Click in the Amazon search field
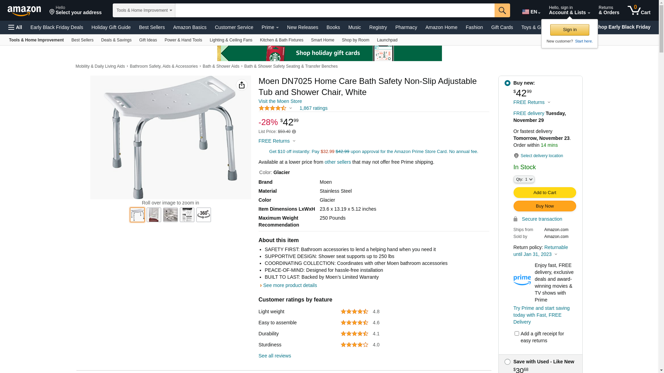This screenshot has height=373, width=664. (334, 10)
